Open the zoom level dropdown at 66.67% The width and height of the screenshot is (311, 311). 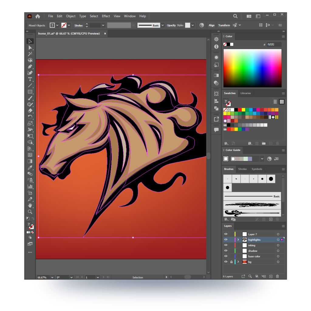click(52, 277)
